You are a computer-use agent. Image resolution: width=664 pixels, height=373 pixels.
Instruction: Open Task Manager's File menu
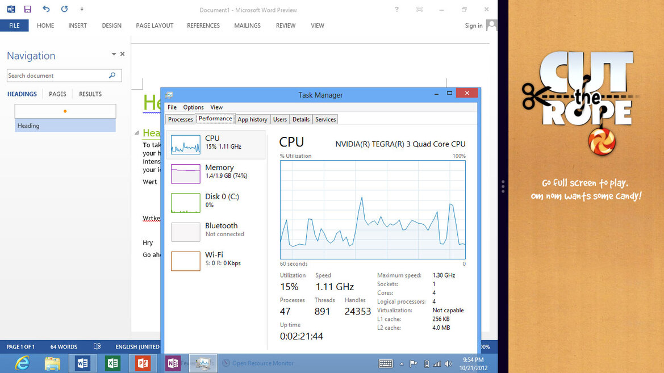click(x=172, y=107)
